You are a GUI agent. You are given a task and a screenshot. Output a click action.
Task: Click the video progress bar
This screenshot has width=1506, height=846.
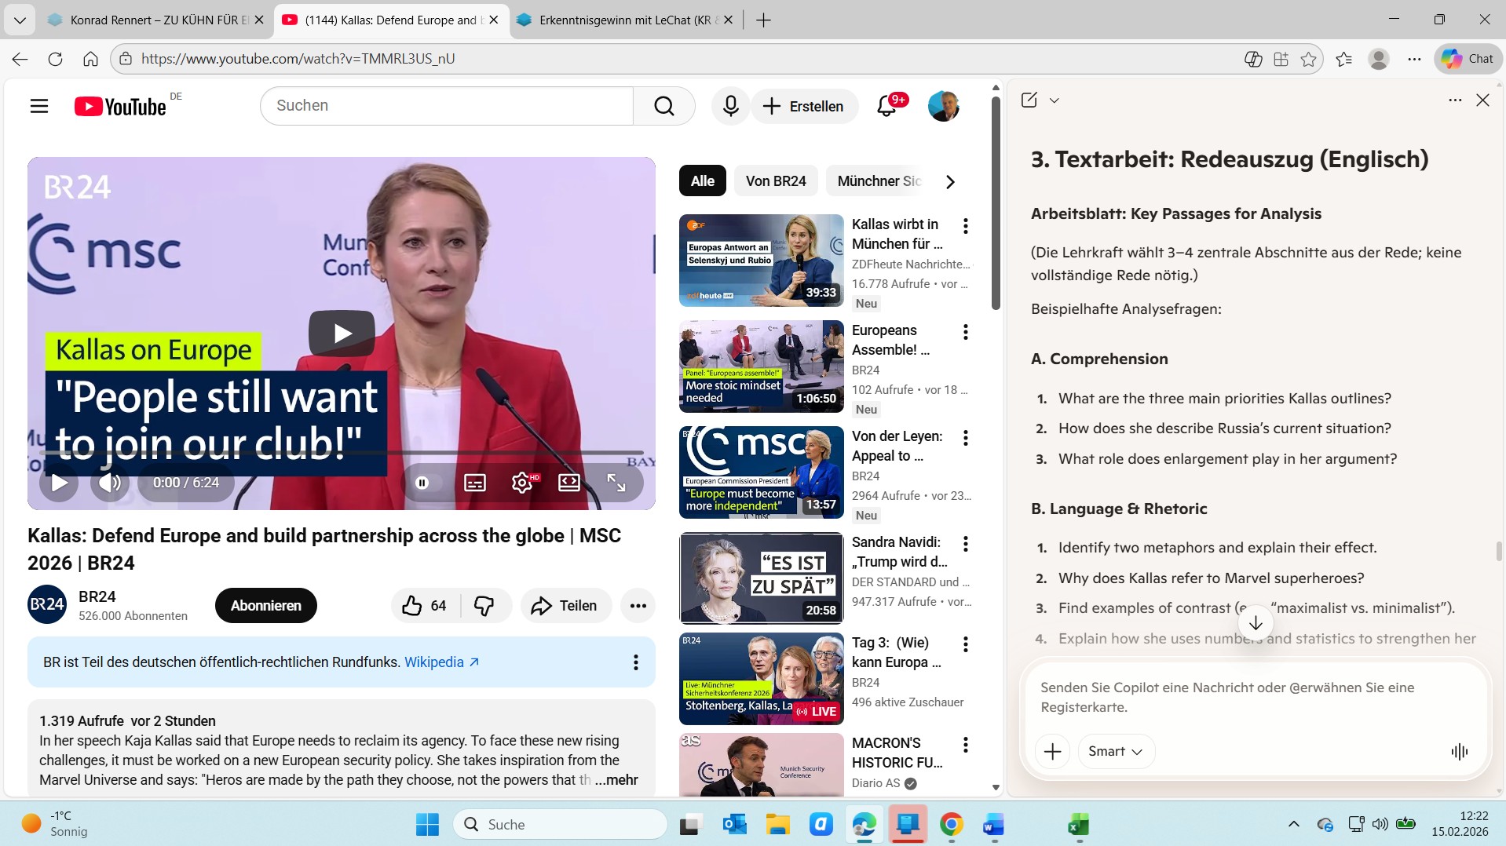342,453
